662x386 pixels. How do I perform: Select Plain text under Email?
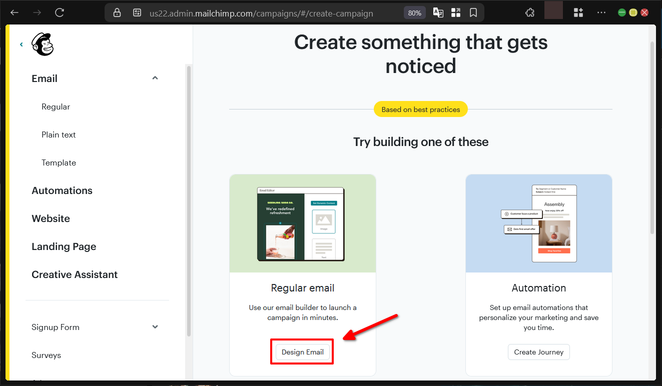pos(59,134)
